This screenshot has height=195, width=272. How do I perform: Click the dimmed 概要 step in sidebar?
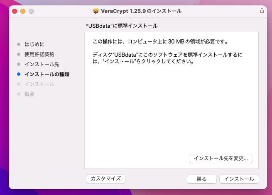click(x=29, y=94)
